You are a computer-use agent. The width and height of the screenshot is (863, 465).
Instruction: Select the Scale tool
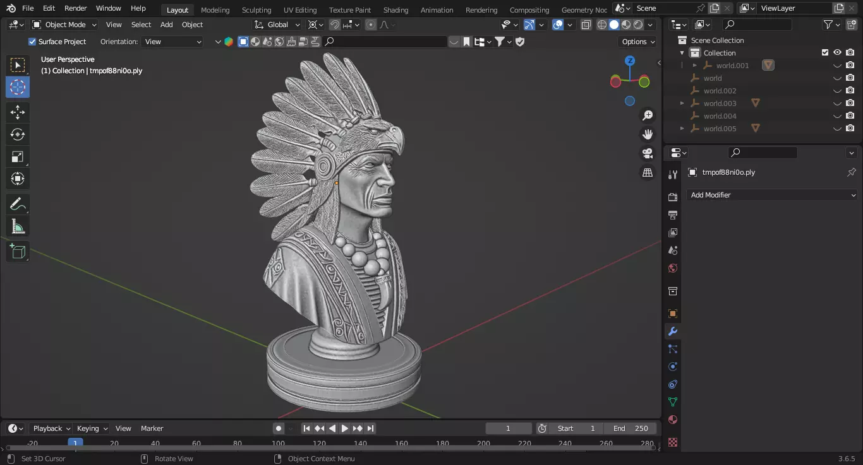[18, 156]
